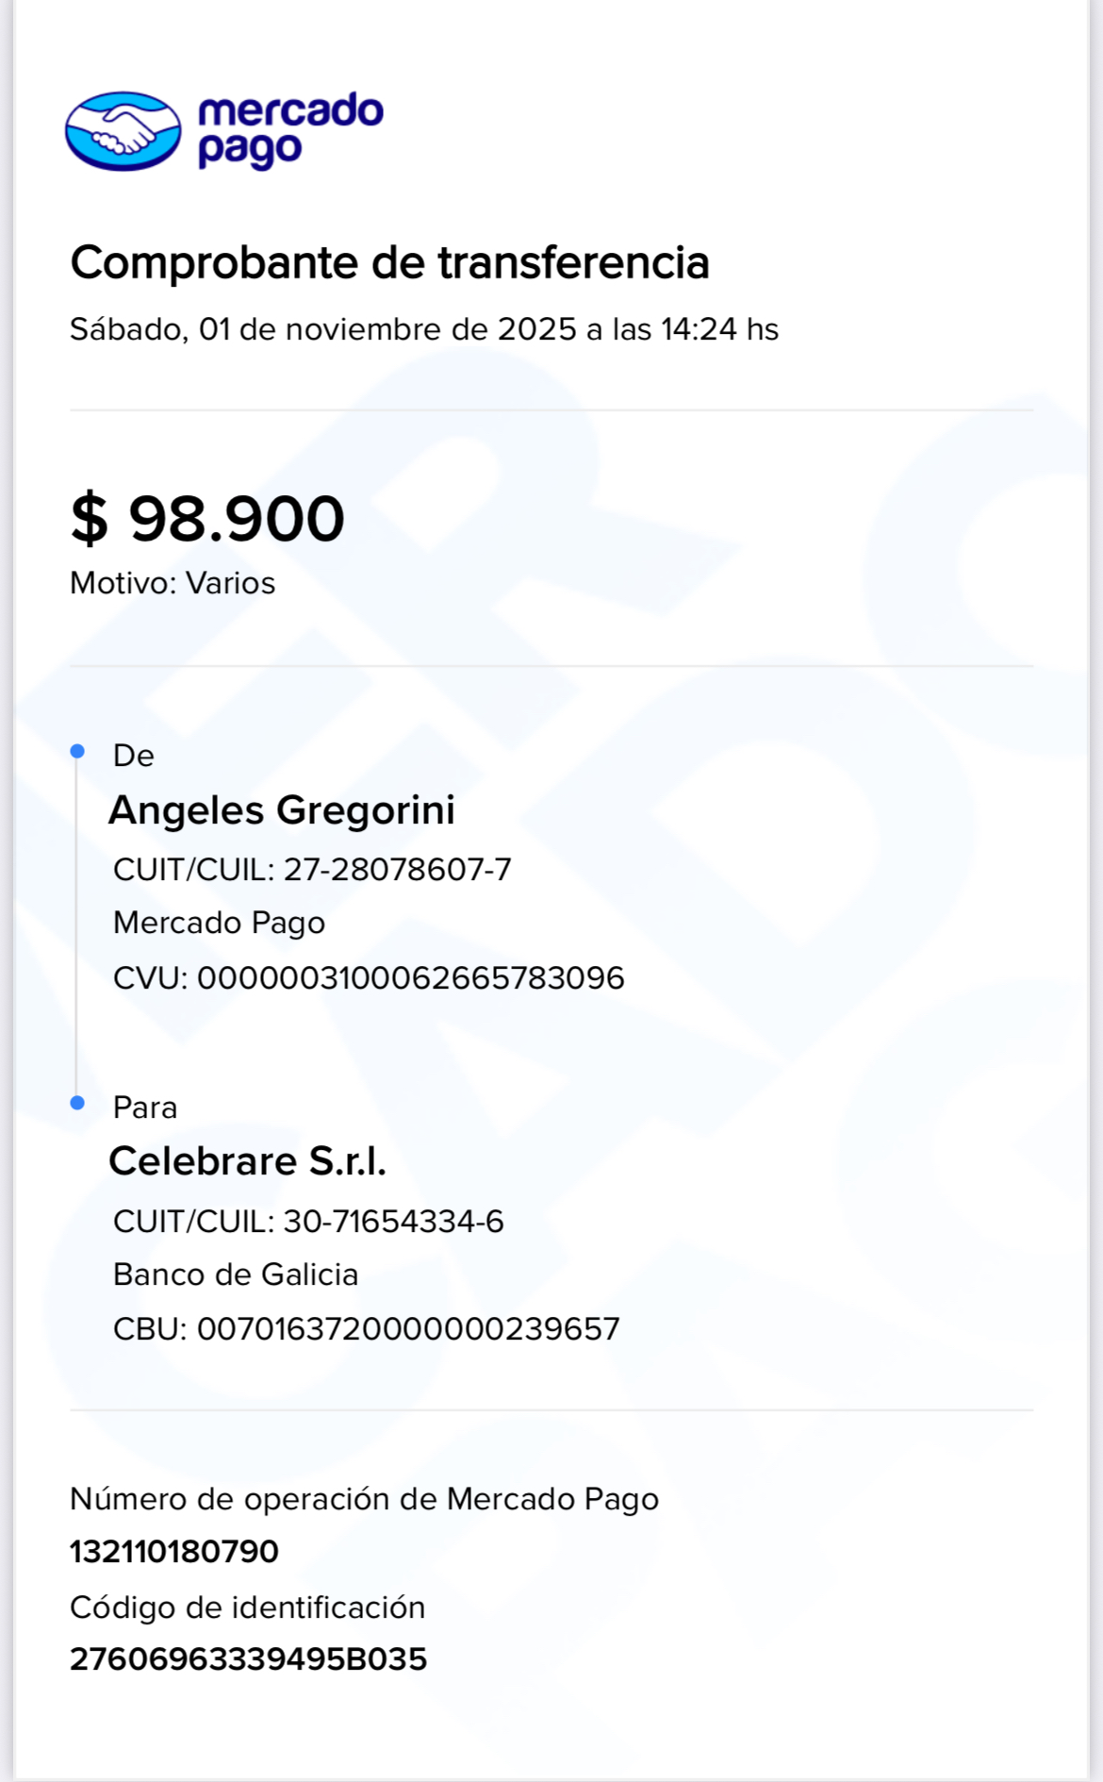Select the sender CUIT/CUIL 27-28078607-7
Screen dimensions: 1103x1782
(x=312, y=870)
